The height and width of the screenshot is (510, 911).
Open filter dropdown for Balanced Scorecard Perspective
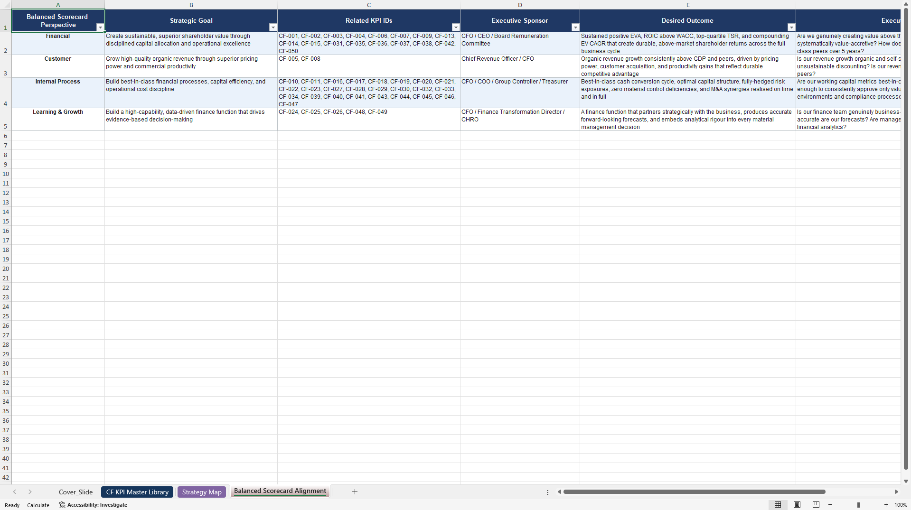point(100,28)
